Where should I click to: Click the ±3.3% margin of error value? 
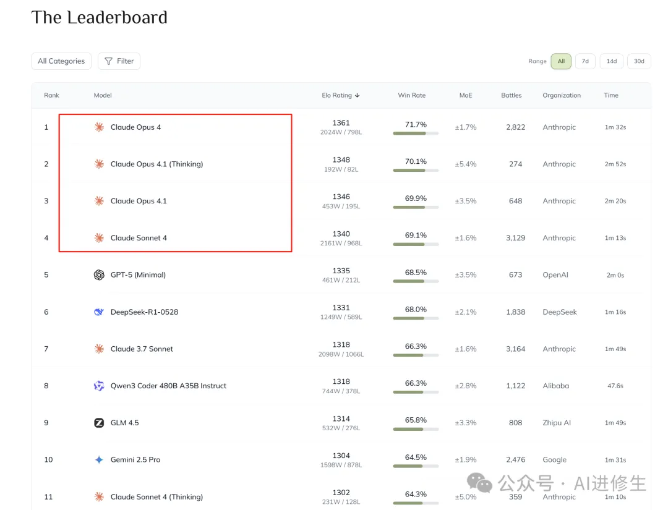tap(466, 423)
